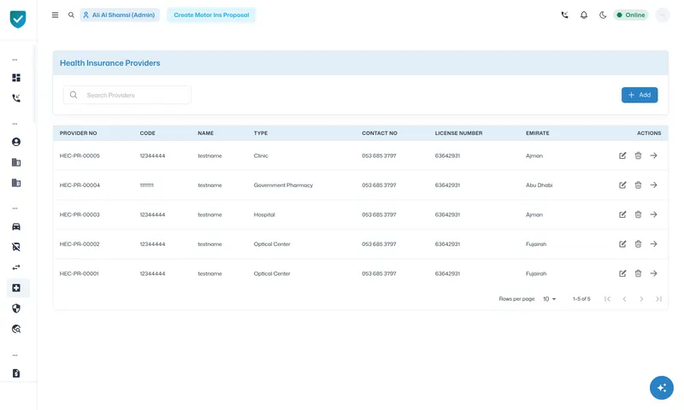
Task: Go to last page of providers
Action: 658,299
